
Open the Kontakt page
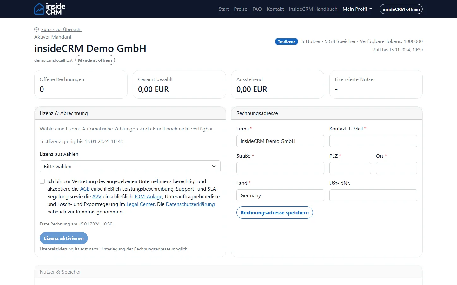(x=275, y=9)
